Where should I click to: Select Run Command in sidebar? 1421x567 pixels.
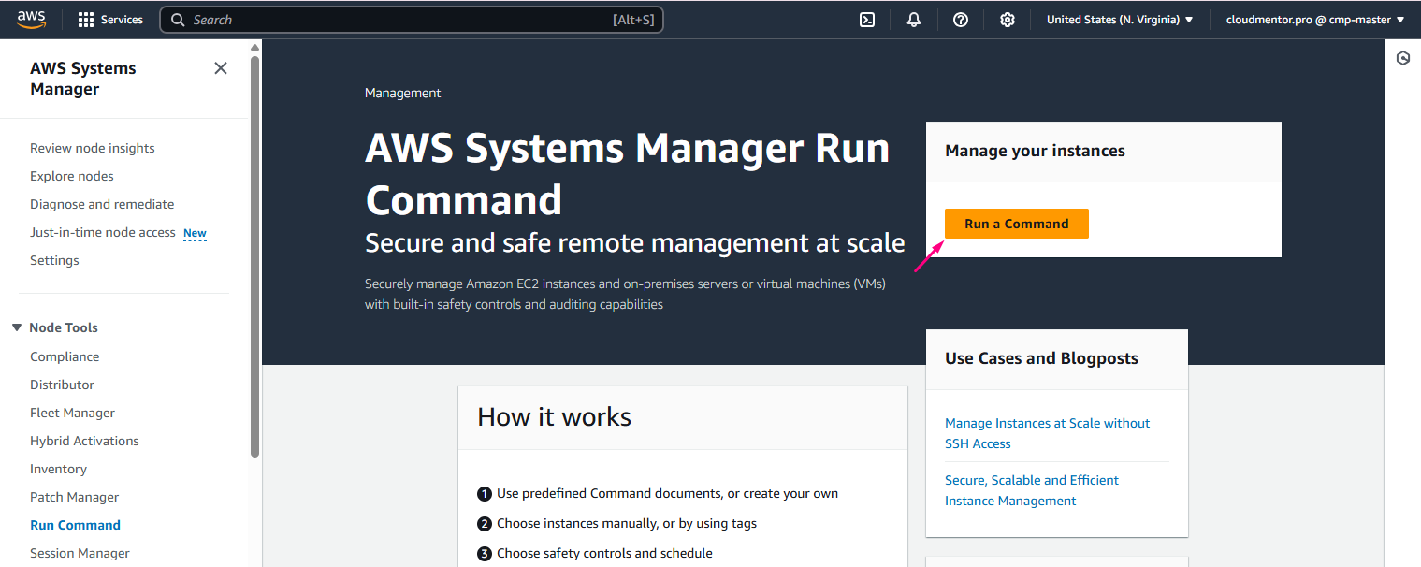point(75,525)
